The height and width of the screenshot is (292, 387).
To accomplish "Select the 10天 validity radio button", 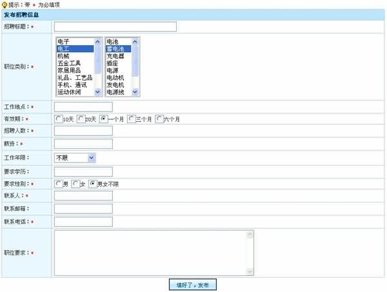I will click(x=59, y=119).
